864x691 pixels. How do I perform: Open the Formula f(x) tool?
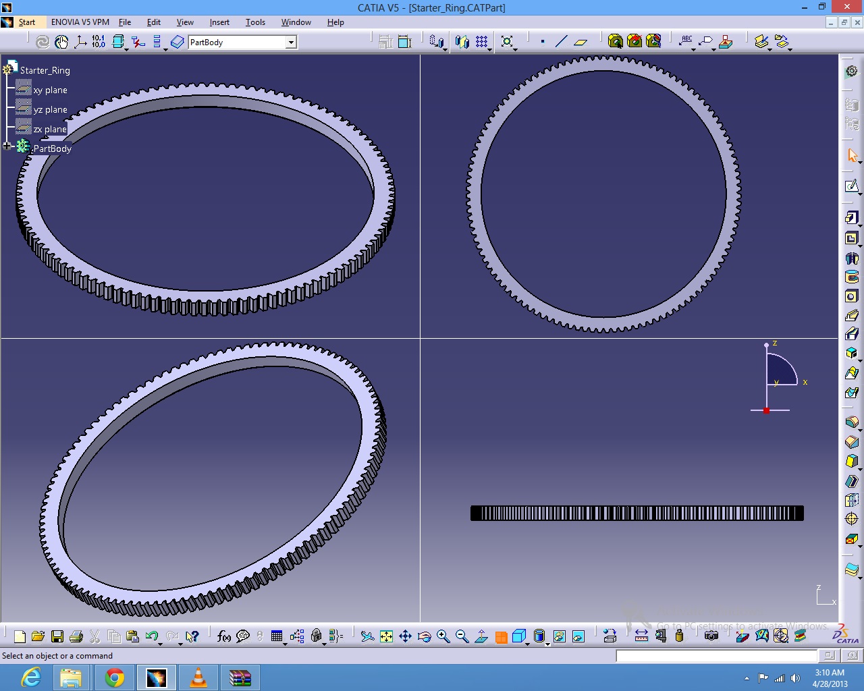pyautogui.click(x=224, y=636)
